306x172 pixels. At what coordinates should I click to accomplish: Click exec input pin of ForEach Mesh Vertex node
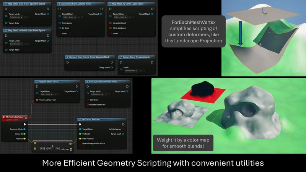click(37, 86)
